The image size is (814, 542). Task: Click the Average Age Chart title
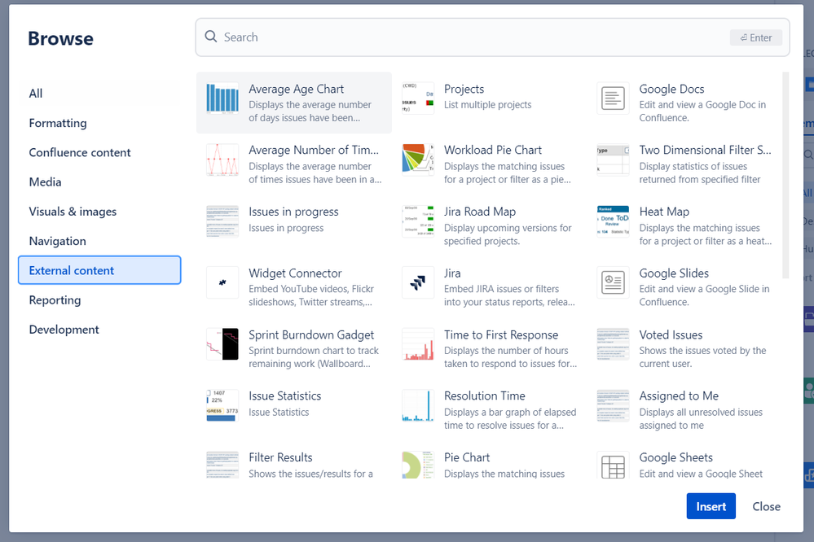296,89
